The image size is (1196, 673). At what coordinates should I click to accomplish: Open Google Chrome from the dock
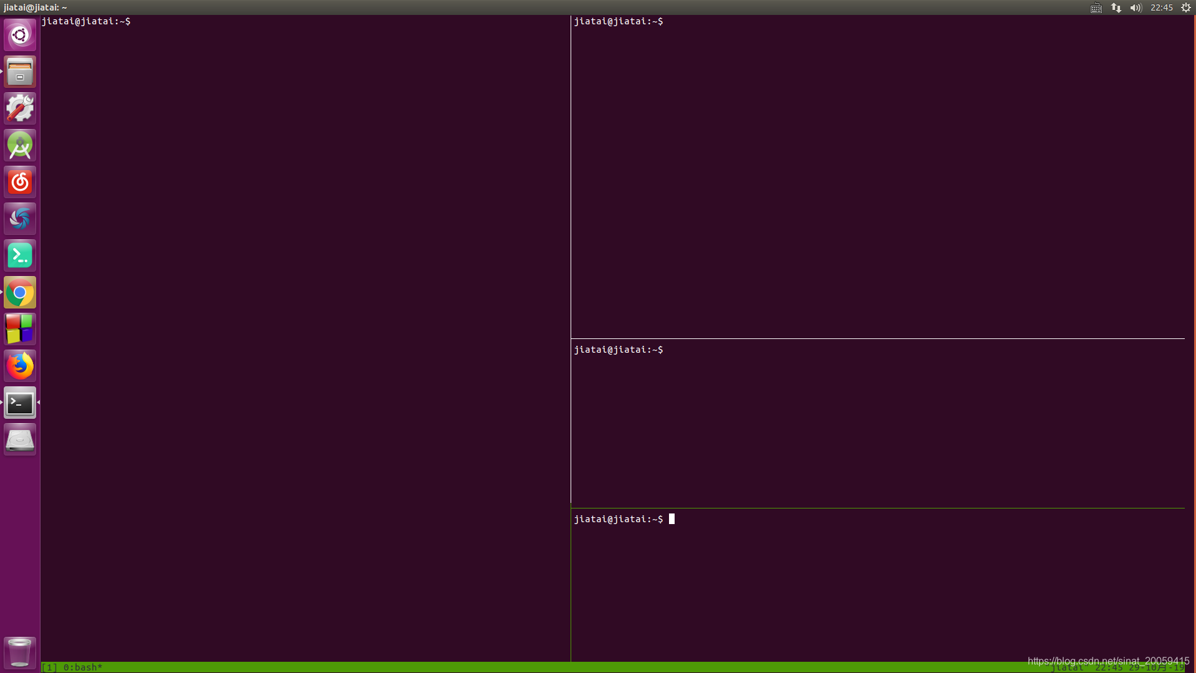pyautogui.click(x=20, y=292)
